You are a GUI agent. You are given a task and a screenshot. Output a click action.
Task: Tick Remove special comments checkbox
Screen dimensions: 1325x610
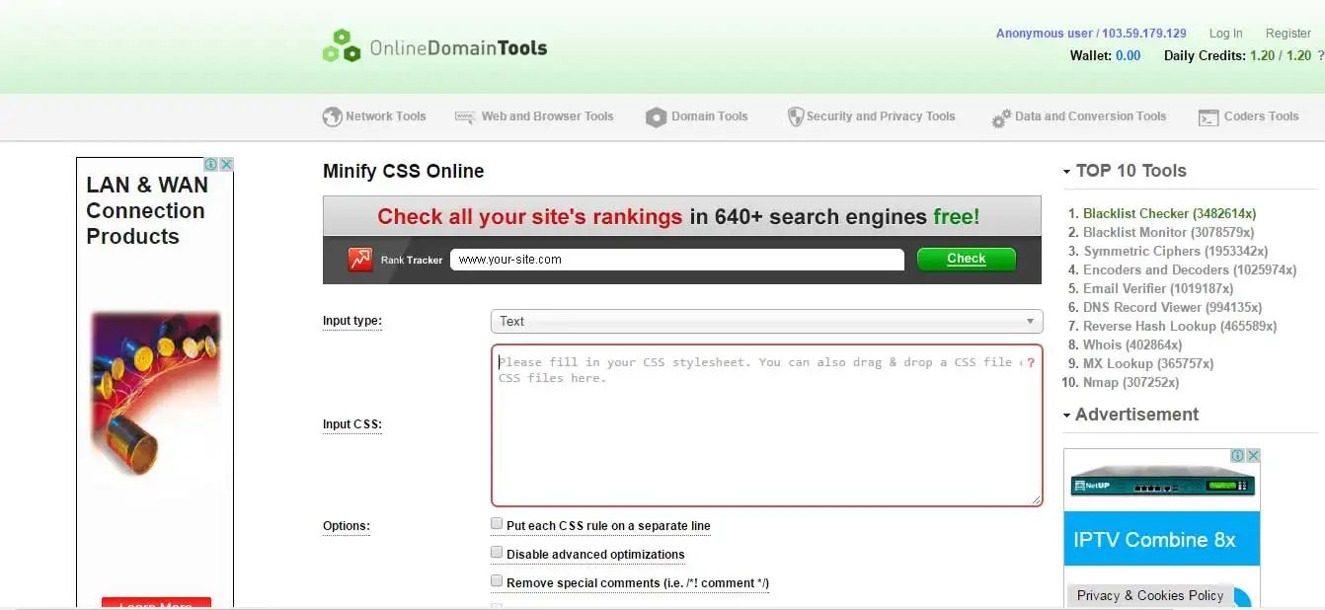[x=497, y=581]
